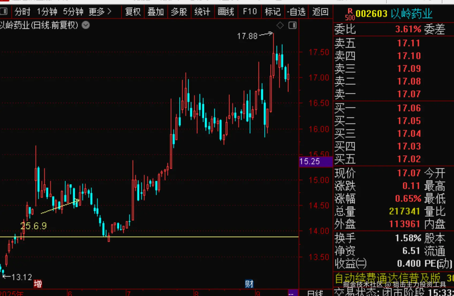Click the 以岭药业 stock name header
This screenshot has height=296, width=454.
pos(412,14)
